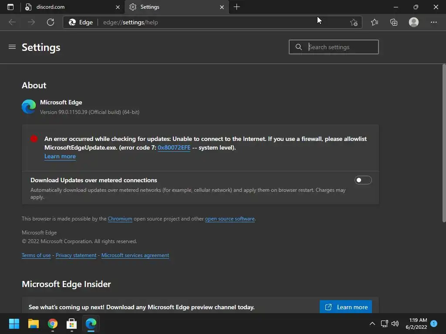The width and height of the screenshot is (446, 334).
Task: Click the red update error indicator
Action: (34, 139)
